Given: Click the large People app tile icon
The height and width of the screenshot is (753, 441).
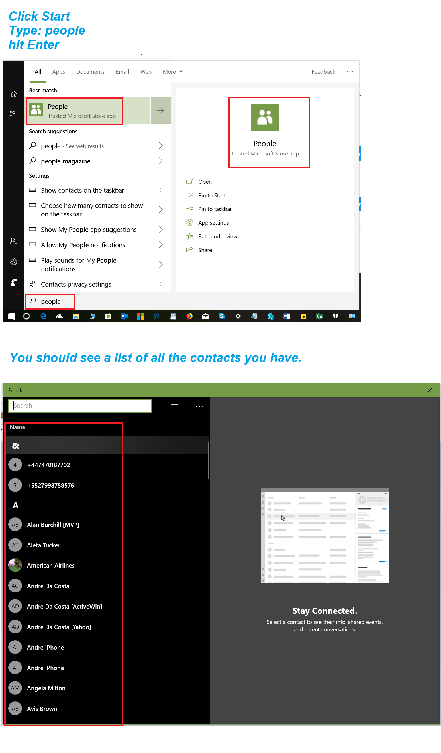Looking at the screenshot, I should point(265,117).
